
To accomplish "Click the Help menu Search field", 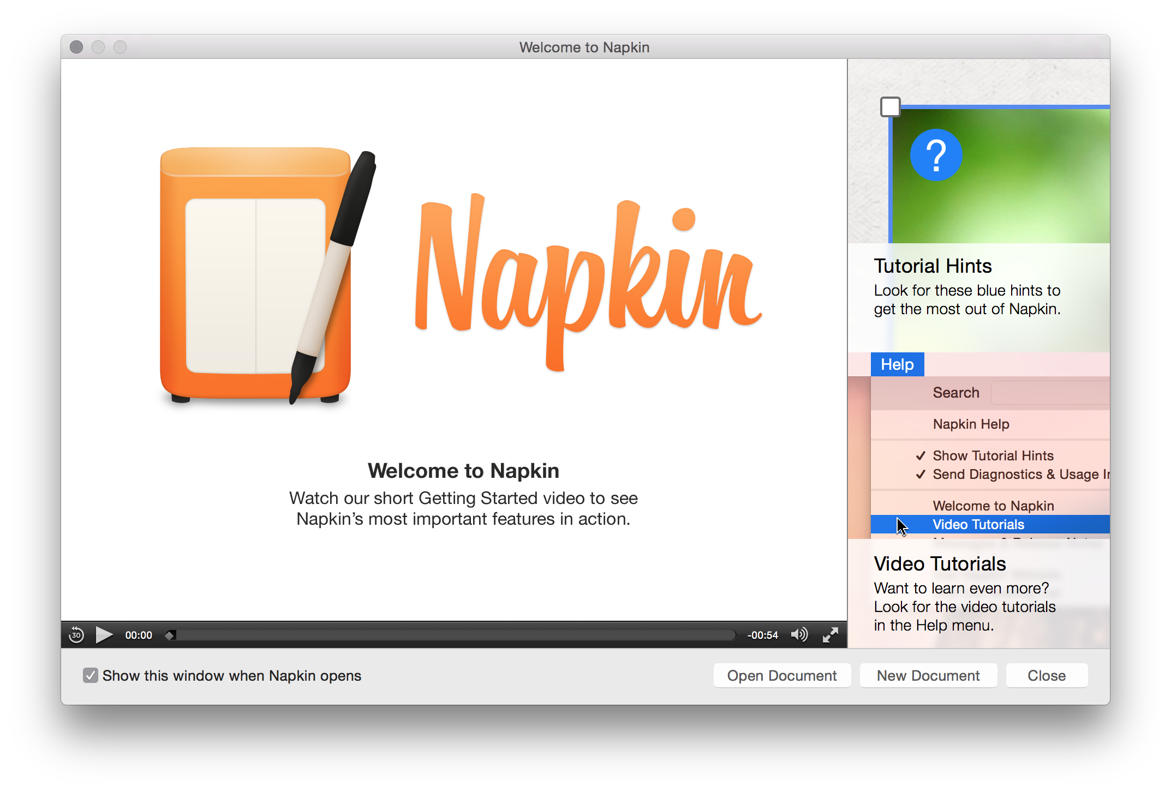I will (x=1049, y=393).
